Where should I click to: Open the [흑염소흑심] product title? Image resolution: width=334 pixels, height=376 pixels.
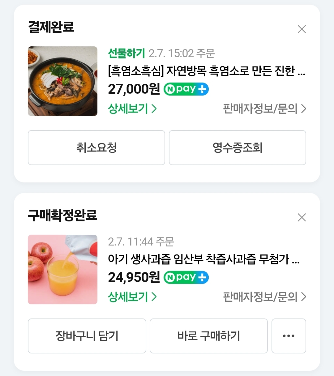tap(206, 71)
